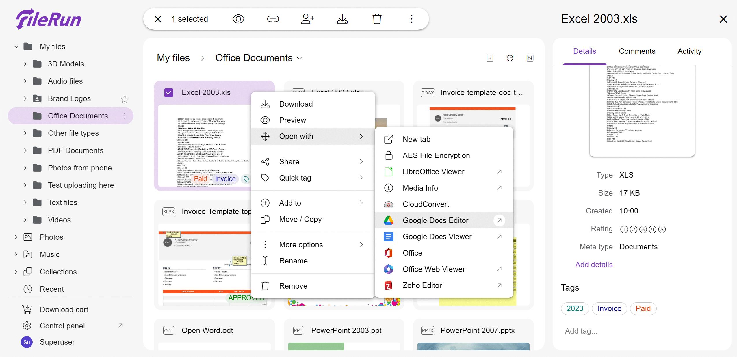Screen dimensions: 737x357
Task: Click the Add details link
Action: point(594,265)
